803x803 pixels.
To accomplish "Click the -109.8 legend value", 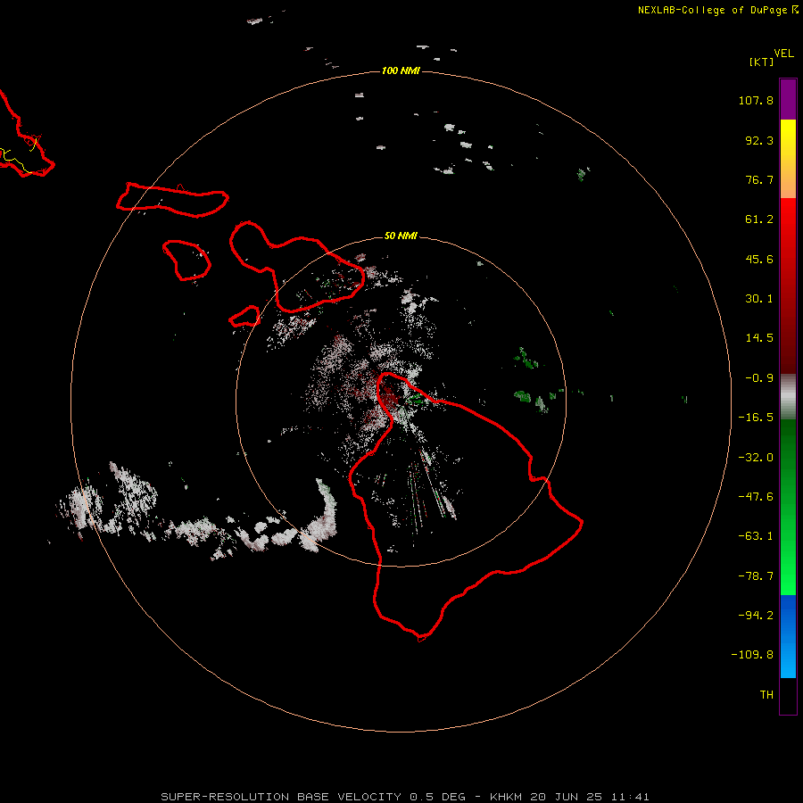I will [x=752, y=655].
